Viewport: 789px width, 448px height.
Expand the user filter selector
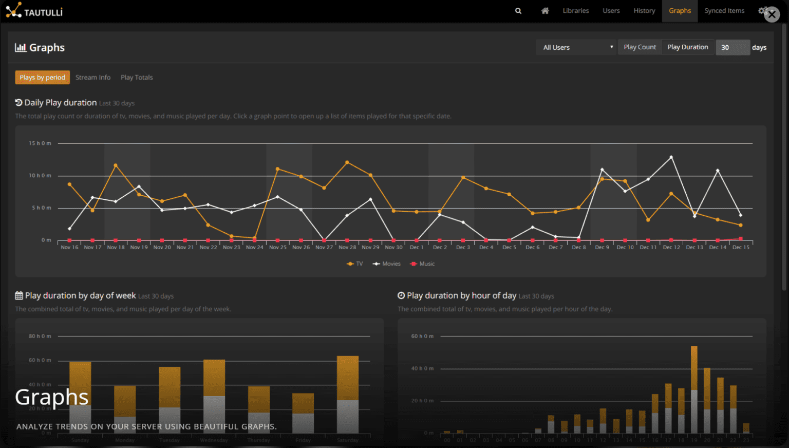(x=611, y=47)
